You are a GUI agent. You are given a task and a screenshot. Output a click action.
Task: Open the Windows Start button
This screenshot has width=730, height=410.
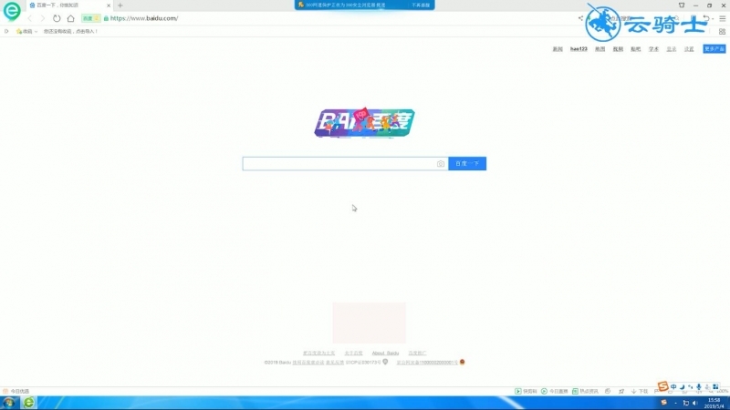pyautogui.click(x=9, y=403)
